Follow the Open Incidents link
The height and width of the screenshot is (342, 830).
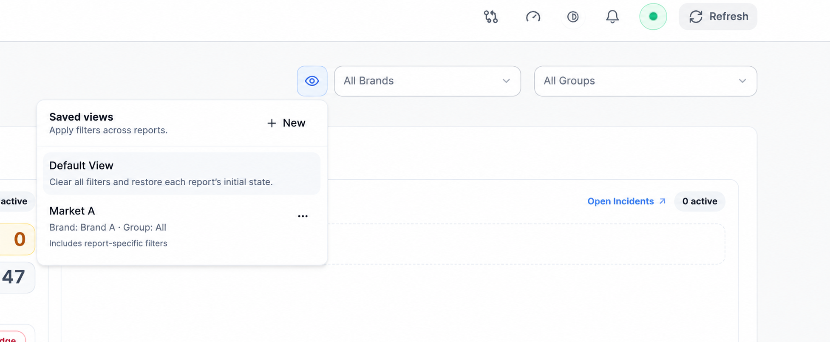626,201
